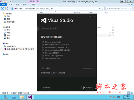
Task: Click the volume speaker tray icon
Action: pyautogui.click(x=114, y=97)
